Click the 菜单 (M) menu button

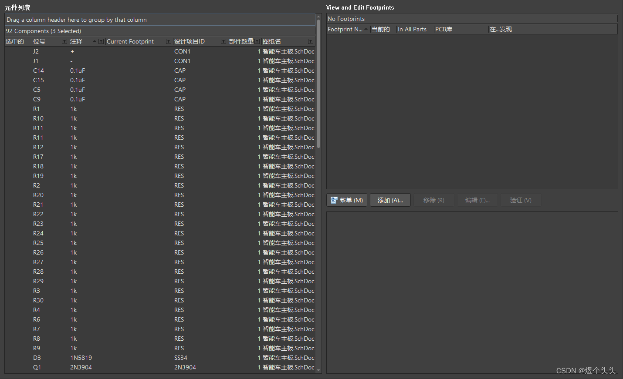coord(347,200)
